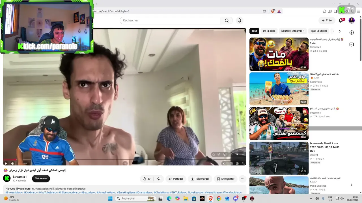Screen dimensions: 362x203
Task: Show hidden system tray icons
Action: [311, 198]
